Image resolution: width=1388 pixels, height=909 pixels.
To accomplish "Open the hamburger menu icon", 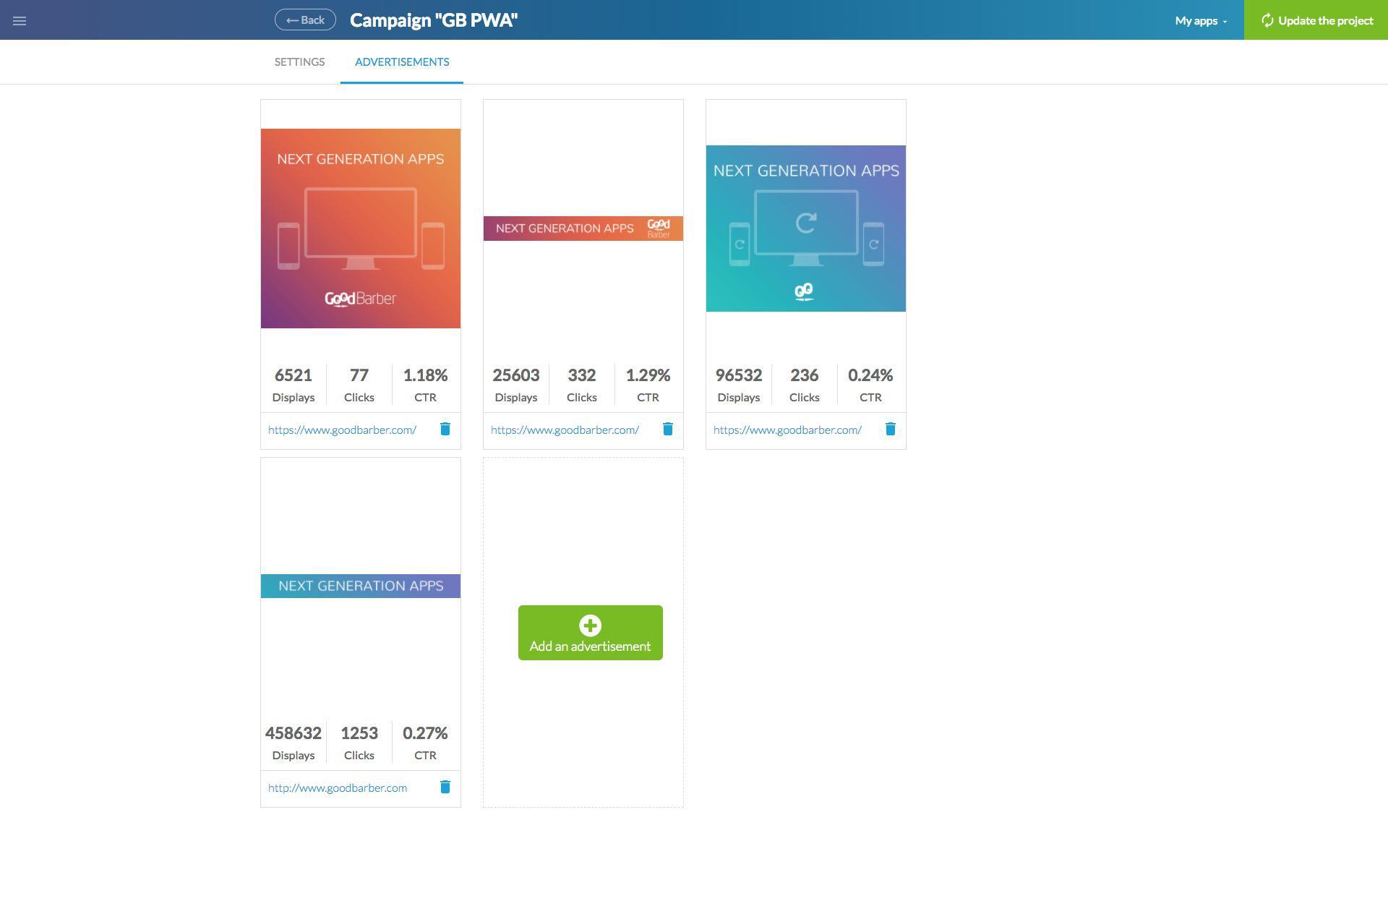I will (20, 21).
